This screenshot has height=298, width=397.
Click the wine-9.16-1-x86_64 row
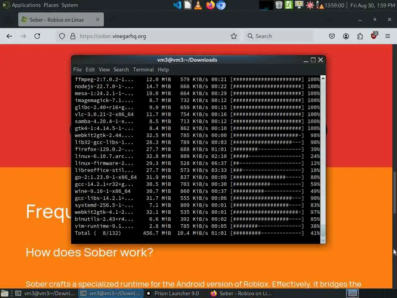coord(197,191)
